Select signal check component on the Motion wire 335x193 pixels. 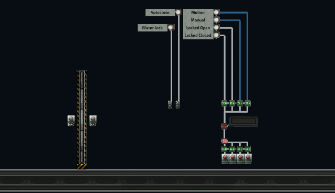pos(248,103)
